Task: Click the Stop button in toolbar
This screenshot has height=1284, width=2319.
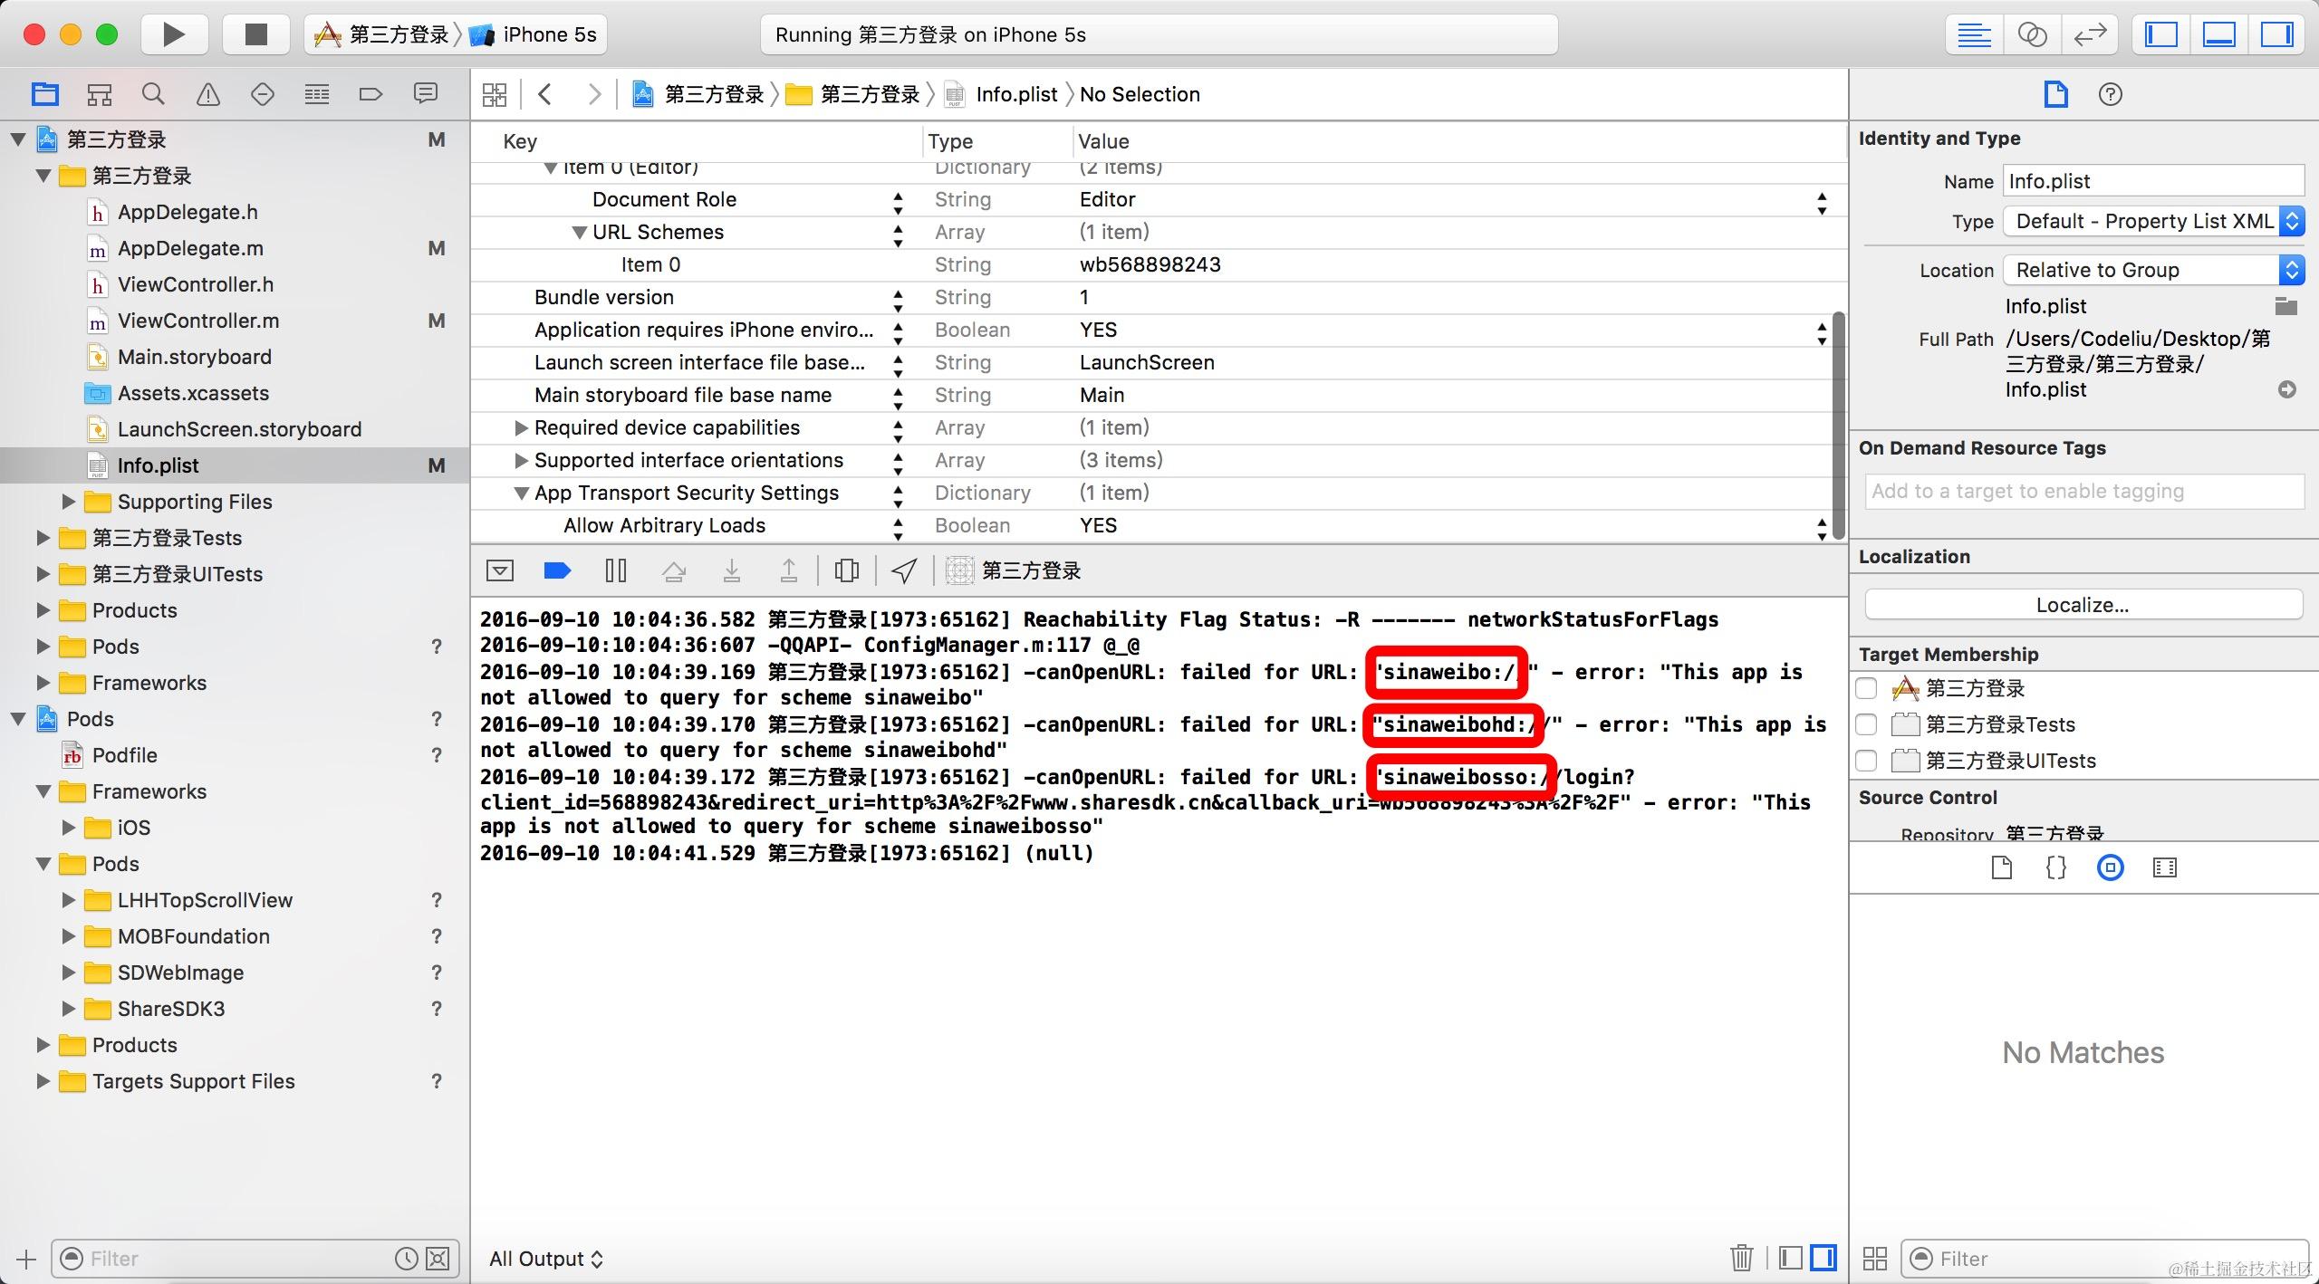Action: pos(256,35)
